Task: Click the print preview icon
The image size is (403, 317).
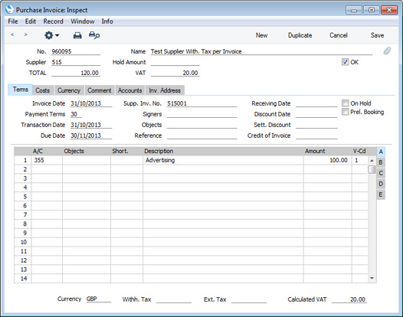Action: [x=94, y=35]
